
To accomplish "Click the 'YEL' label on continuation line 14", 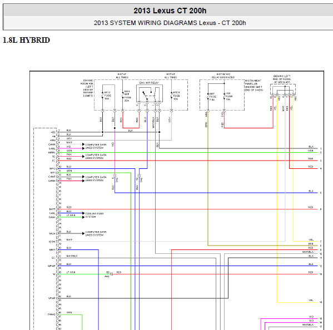I will [x=311, y=301].
